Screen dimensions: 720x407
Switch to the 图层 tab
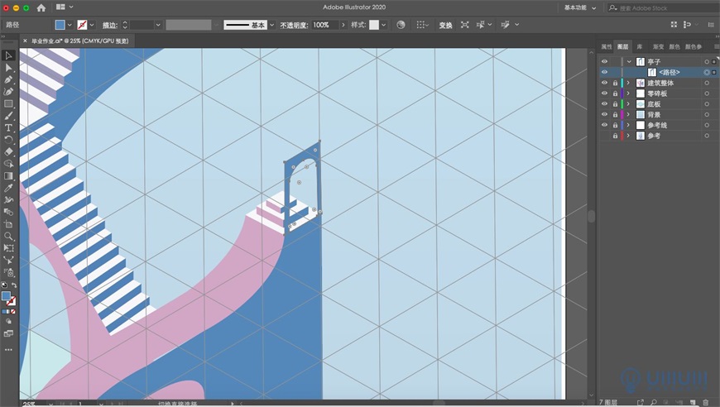click(622, 46)
